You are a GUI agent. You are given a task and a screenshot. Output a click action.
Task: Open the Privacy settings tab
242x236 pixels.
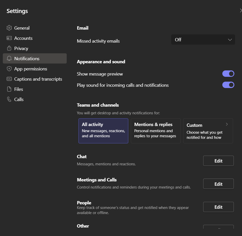coord(21,48)
